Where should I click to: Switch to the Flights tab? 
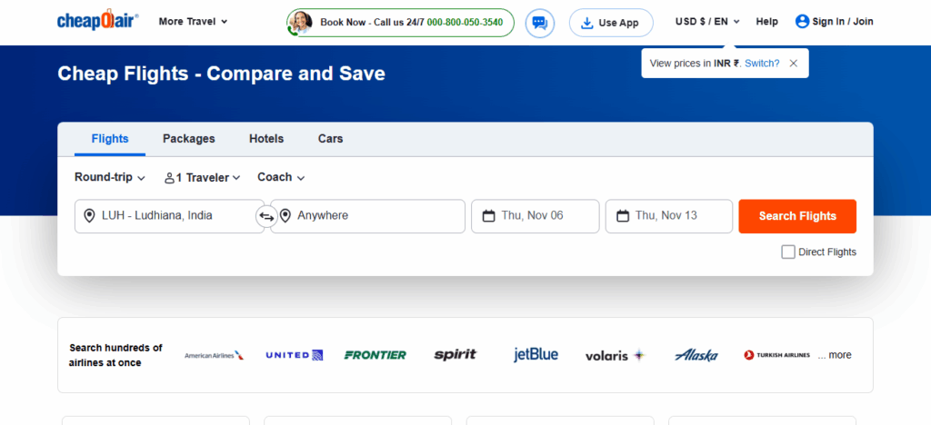pos(110,139)
